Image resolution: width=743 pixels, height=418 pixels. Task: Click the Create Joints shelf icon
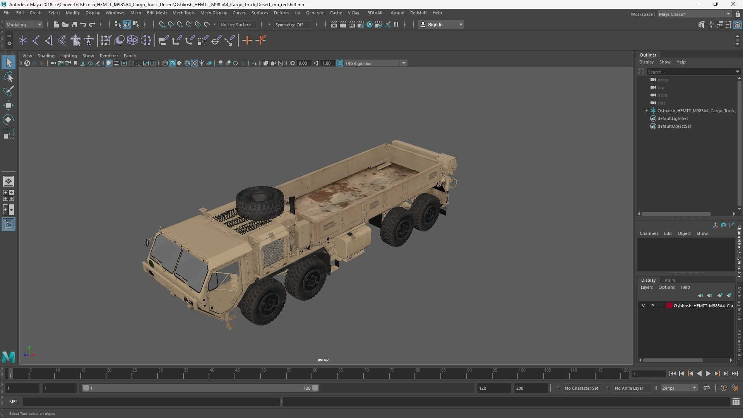[x=36, y=40]
